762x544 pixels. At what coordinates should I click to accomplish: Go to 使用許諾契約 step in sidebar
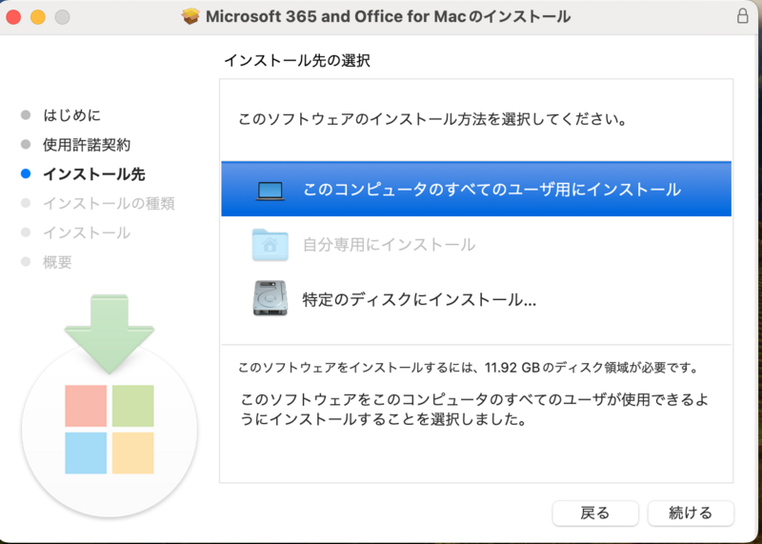coord(87,145)
